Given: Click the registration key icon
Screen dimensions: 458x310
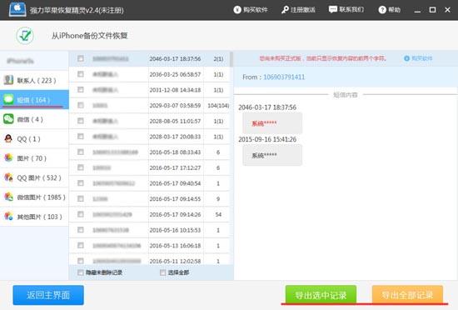Looking at the screenshot, I should (285, 10).
